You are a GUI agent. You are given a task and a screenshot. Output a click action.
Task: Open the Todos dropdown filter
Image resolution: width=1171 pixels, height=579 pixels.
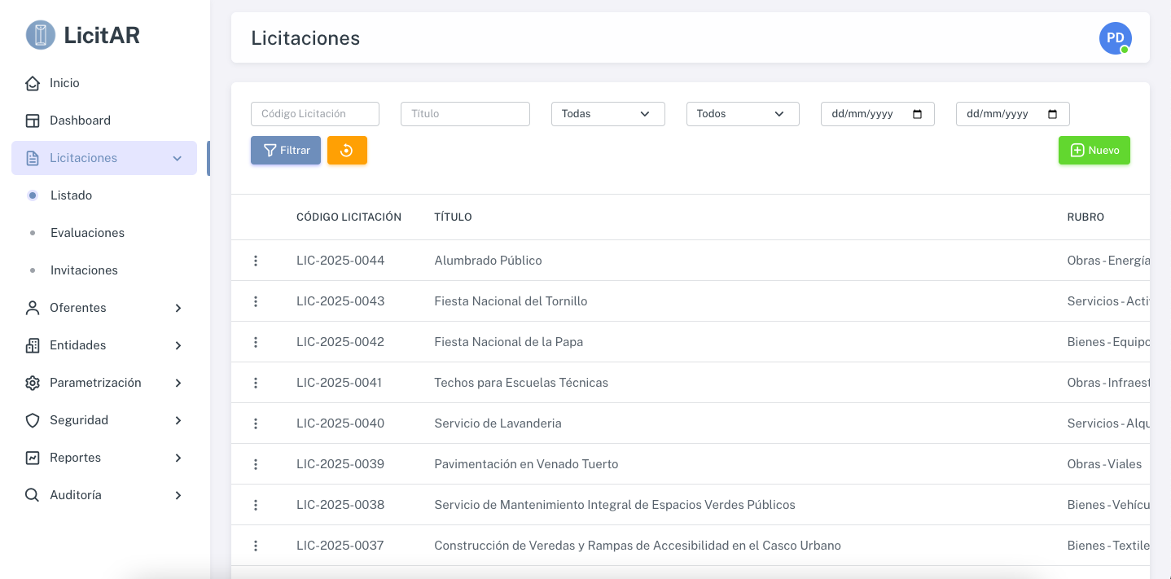[743, 114]
